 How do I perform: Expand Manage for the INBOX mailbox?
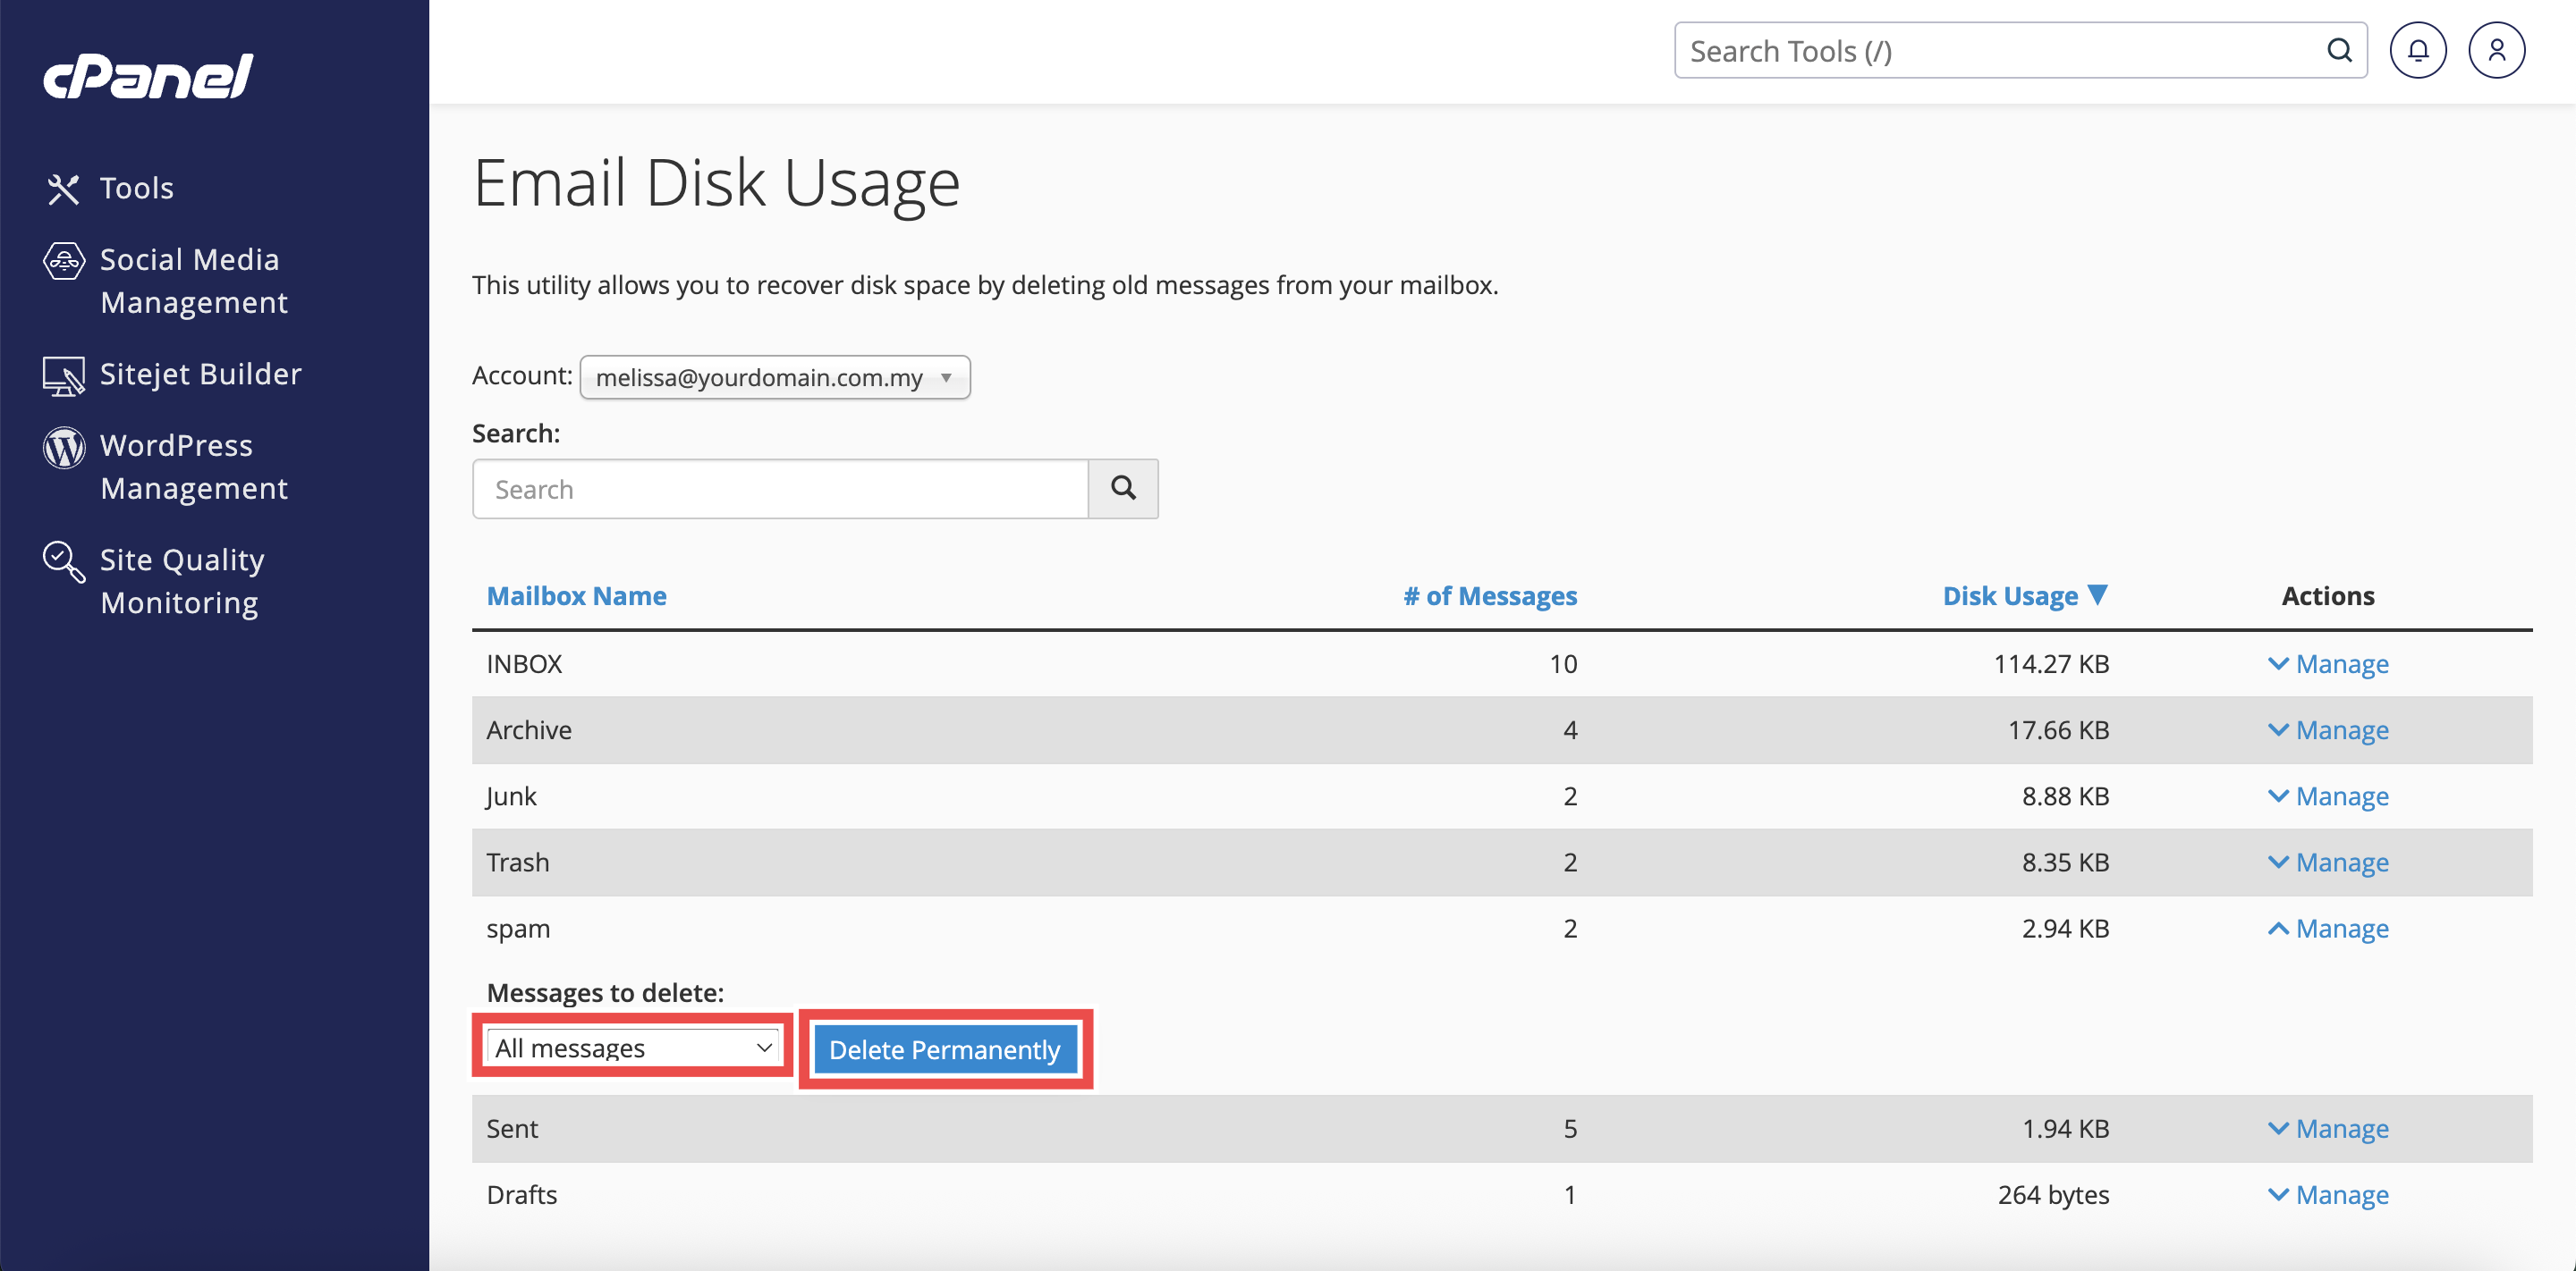click(x=2328, y=664)
